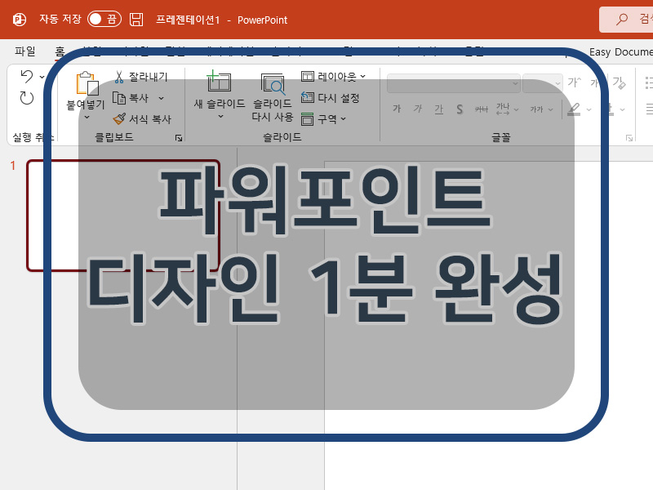Screen dimensions: 653x490
Task: Select 서식 복사 format painter brush
Action: [119, 119]
